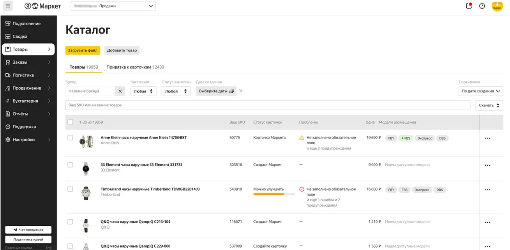The height and width of the screenshot is (250, 510).
Task: Check the Anne Klein 1470GBST product checkbox
Action: [70, 138]
